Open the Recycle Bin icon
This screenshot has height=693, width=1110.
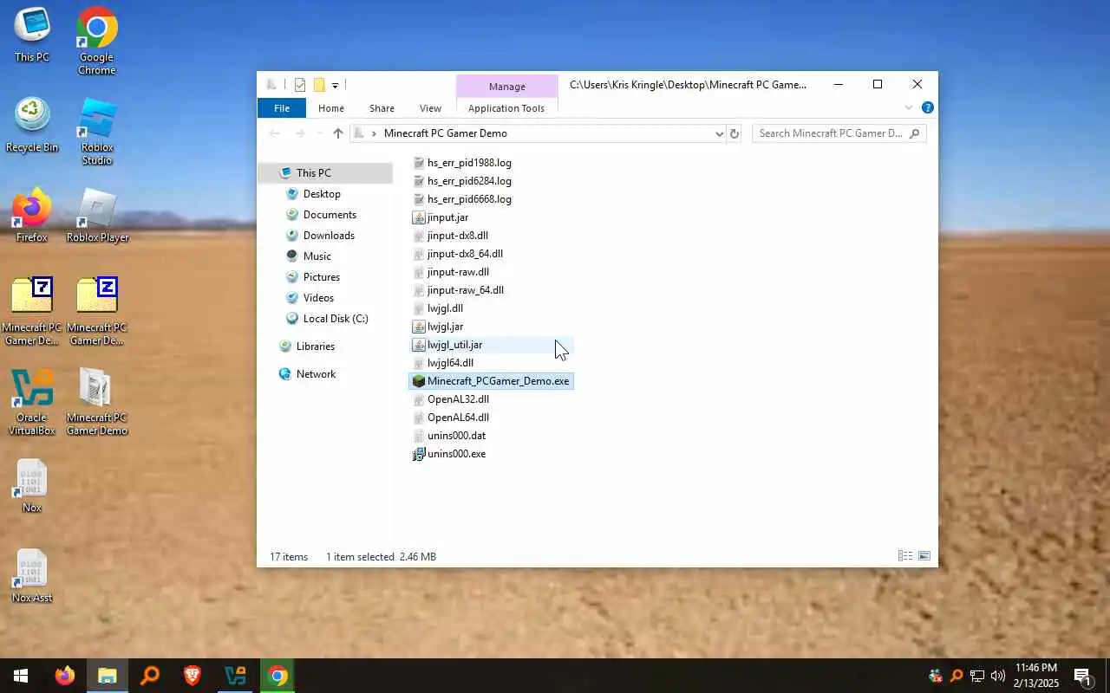[x=32, y=126]
